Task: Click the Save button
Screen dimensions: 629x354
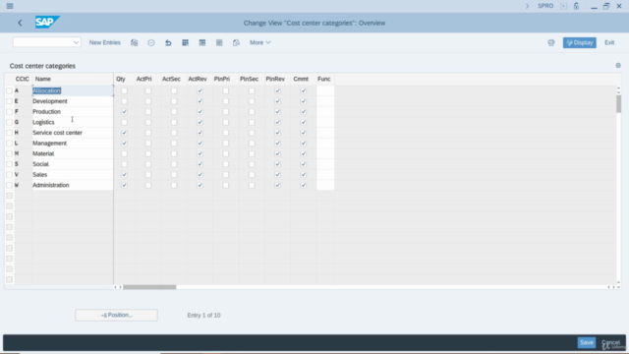Action: pyautogui.click(x=587, y=342)
